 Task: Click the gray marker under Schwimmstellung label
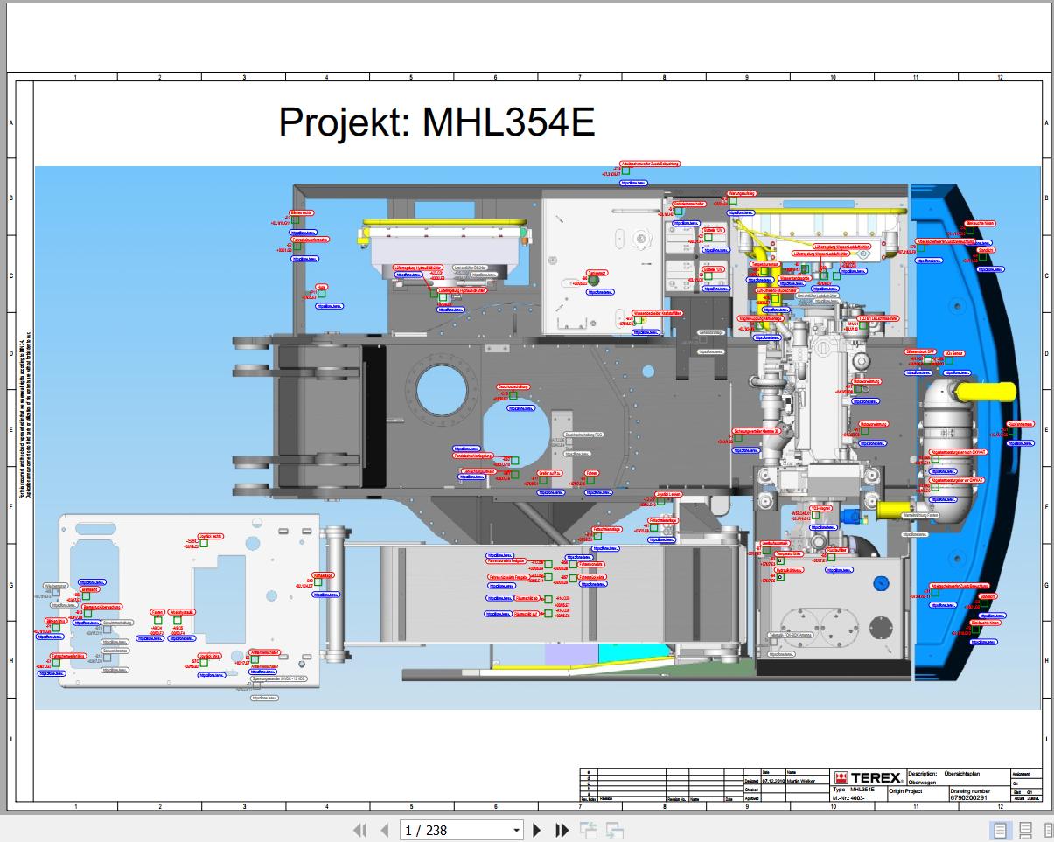pyautogui.click(x=107, y=629)
